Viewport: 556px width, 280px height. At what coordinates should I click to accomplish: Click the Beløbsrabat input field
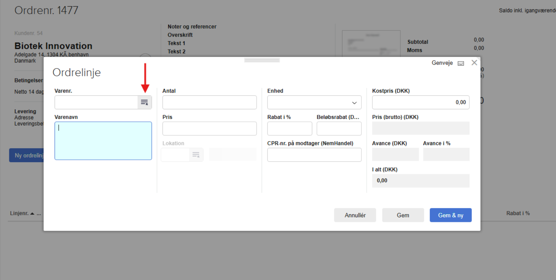click(x=339, y=129)
